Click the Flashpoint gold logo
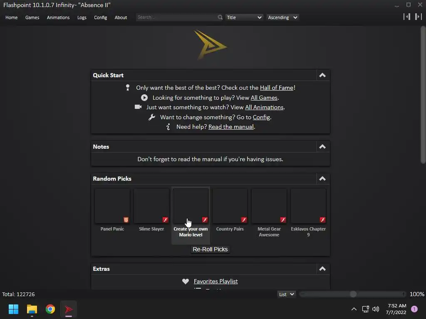426x319 pixels. click(x=210, y=45)
